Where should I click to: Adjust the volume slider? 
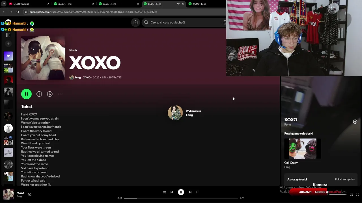click(x=338, y=194)
